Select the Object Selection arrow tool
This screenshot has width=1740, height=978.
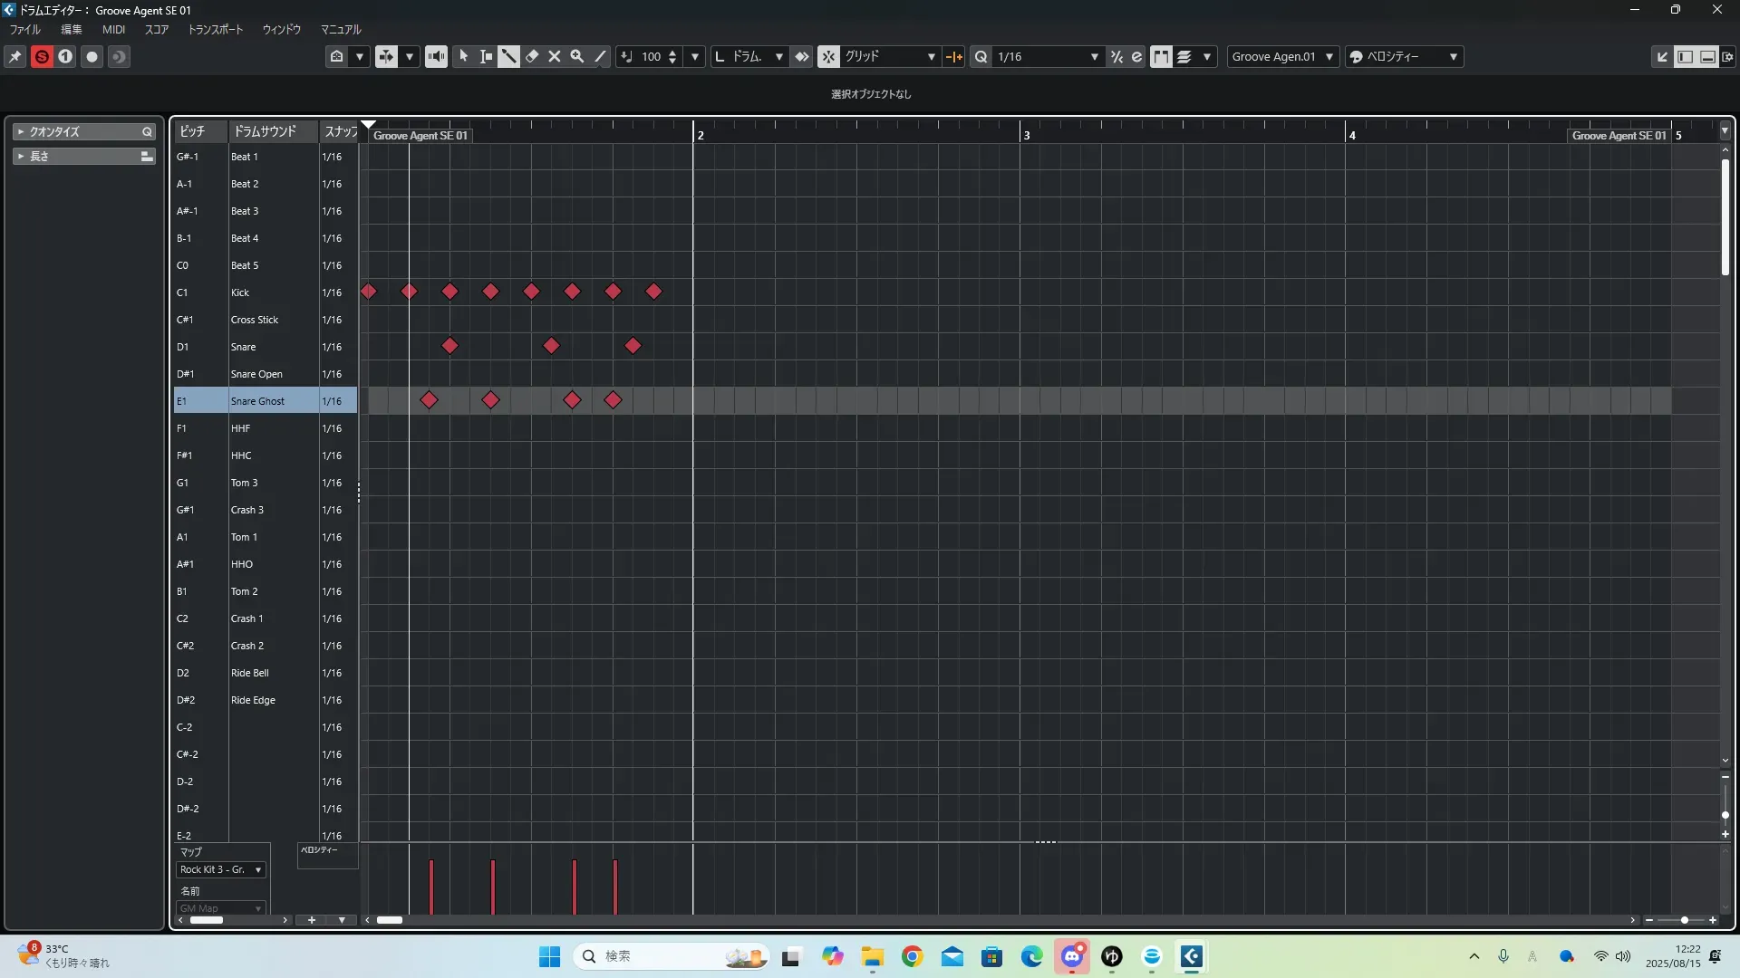463,56
